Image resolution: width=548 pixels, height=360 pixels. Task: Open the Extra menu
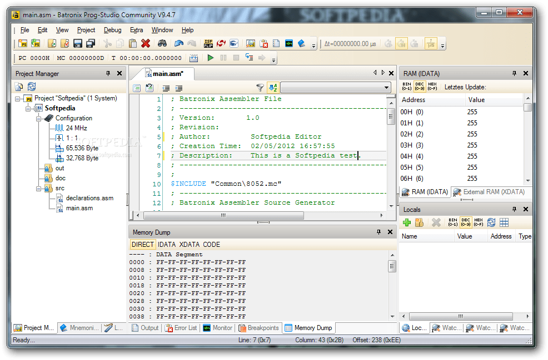[136, 30]
